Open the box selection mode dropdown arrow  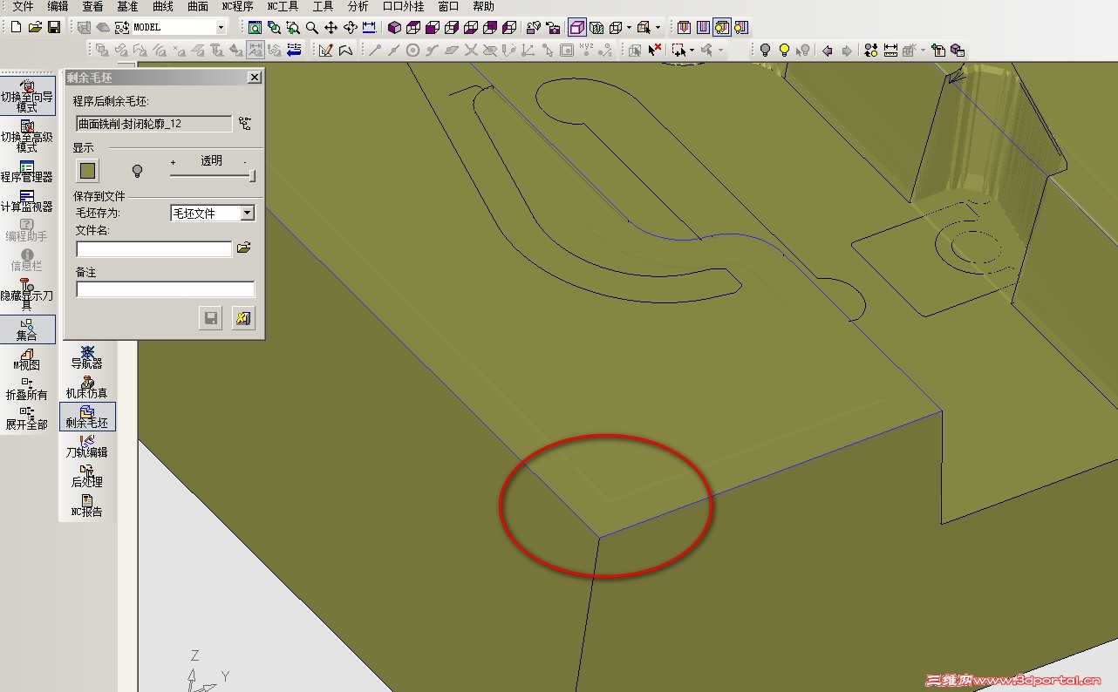[x=658, y=28]
